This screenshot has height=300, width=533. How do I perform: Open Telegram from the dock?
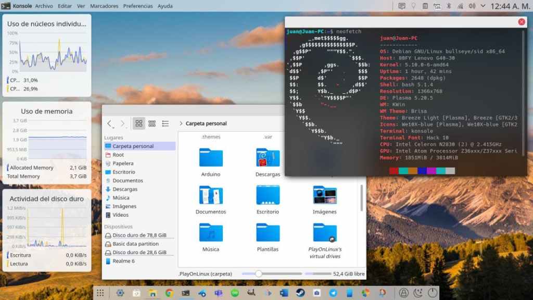(333, 293)
